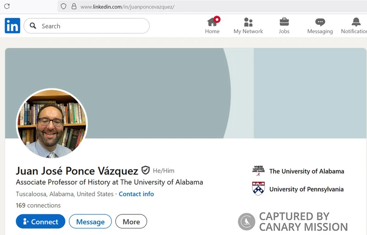Click the University of Pennsylvania crest logo
This screenshot has height=235, width=367.
258,188
